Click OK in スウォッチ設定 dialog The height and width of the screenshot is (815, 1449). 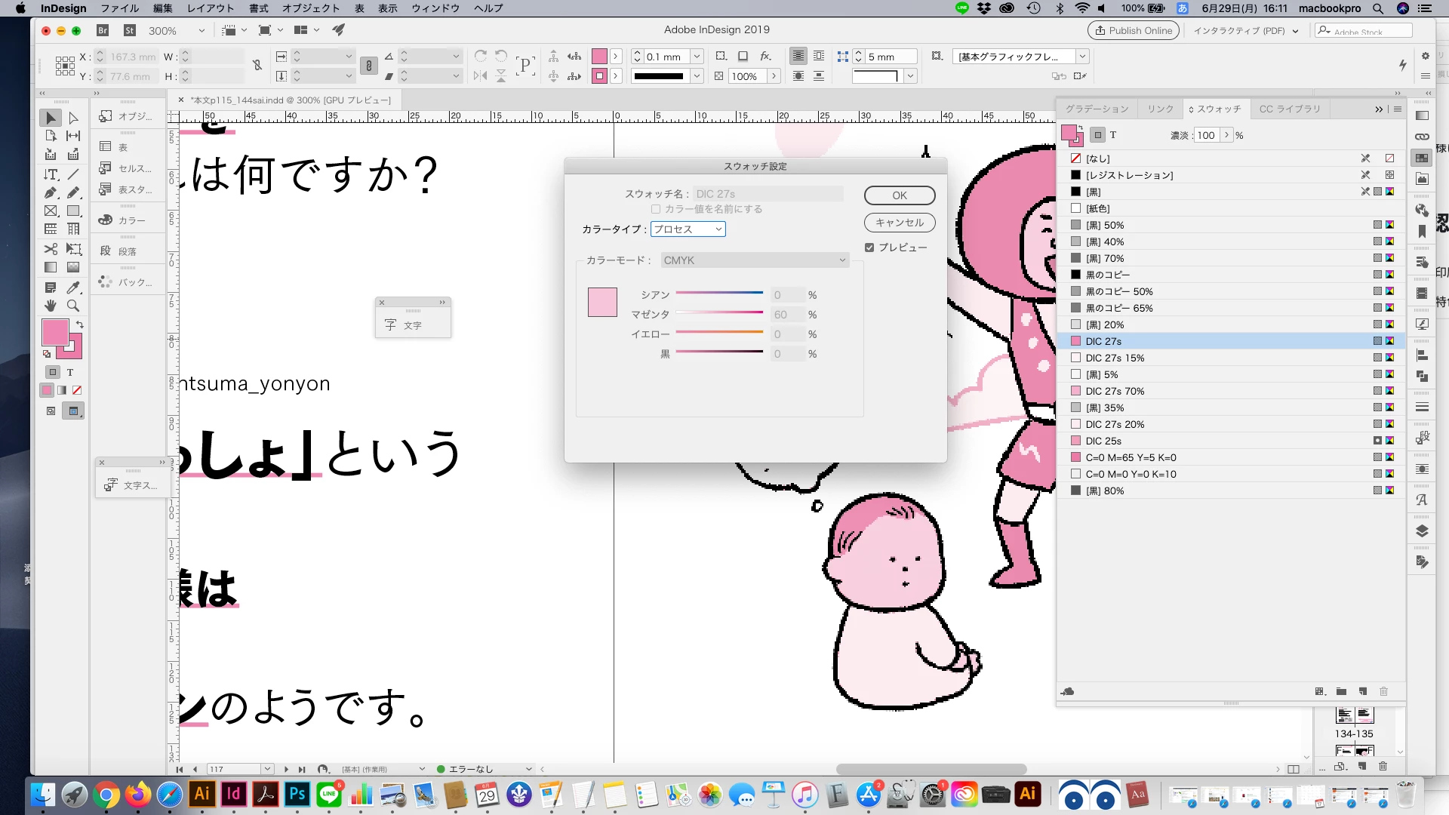click(899, 195)
